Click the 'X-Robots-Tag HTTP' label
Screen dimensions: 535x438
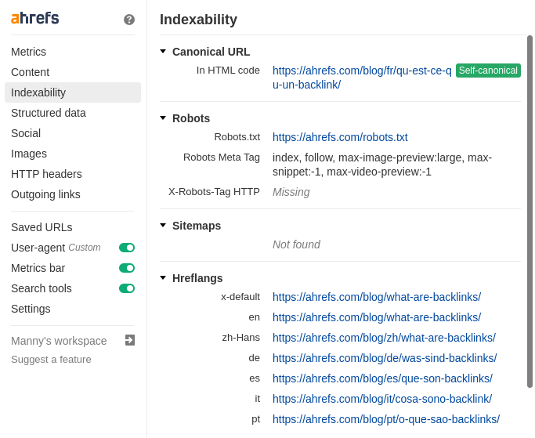[214, 192]
